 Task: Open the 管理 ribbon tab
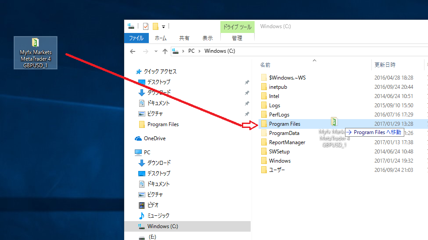click(x=237, y=38)
